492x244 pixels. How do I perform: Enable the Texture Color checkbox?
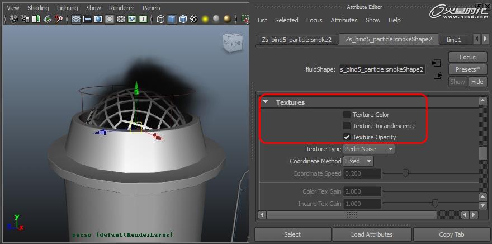(347, 115)
